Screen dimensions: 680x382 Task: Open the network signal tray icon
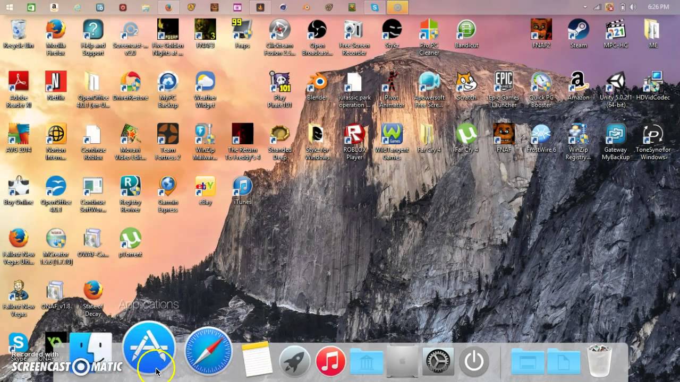coord(598,7)
